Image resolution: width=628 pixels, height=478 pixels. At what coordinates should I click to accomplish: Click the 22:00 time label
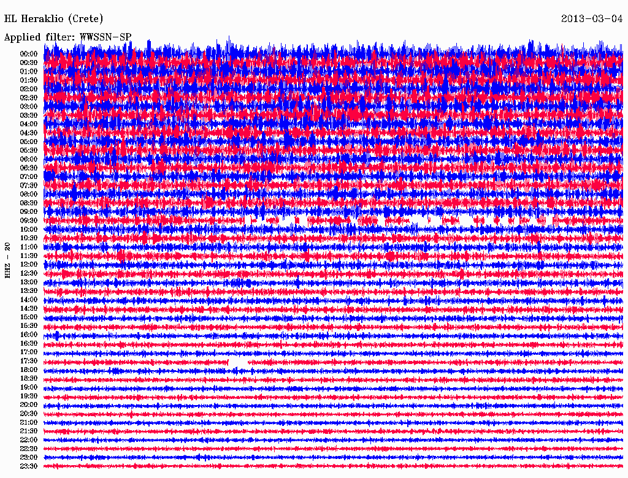(x=29, y=440)
